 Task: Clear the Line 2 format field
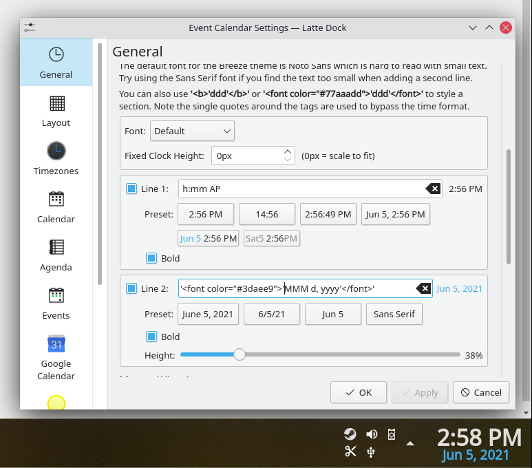click(423, 288)
